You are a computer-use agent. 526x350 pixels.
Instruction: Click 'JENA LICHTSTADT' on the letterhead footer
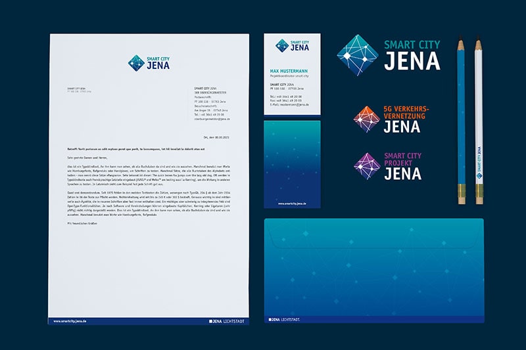227,322
